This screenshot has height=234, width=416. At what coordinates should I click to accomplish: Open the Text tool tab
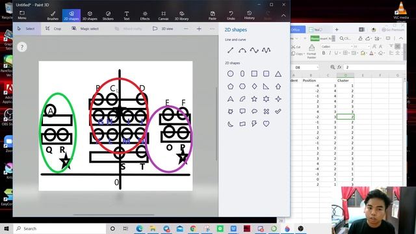click(x=127, y=16)
